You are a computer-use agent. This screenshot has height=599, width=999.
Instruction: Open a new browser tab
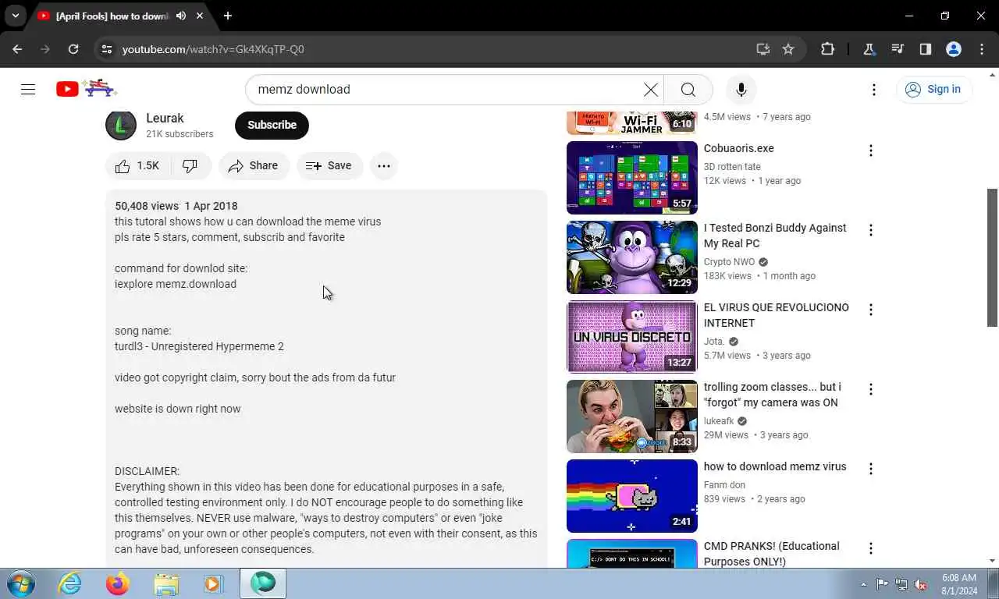[227, 16]
